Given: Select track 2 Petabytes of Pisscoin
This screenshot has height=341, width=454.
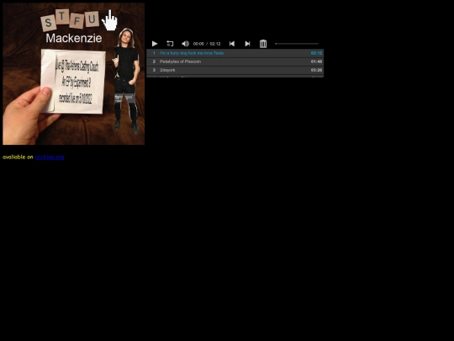Looking at the screenshot, I should point(235,61).
